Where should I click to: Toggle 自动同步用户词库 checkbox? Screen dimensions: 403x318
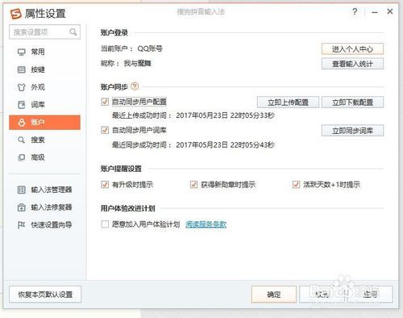pyautogui.click(x=105, y=130)
